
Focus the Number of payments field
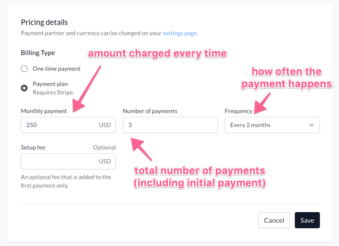[x=170, y=125]
